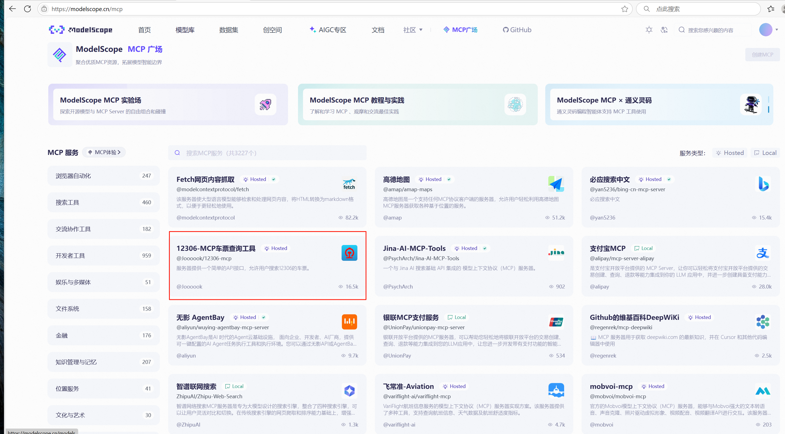This screenshot has width=785, height=434.
Task: Open ModelScope MCP 教程与实践 banner
Action: click(x=418, y=104)
